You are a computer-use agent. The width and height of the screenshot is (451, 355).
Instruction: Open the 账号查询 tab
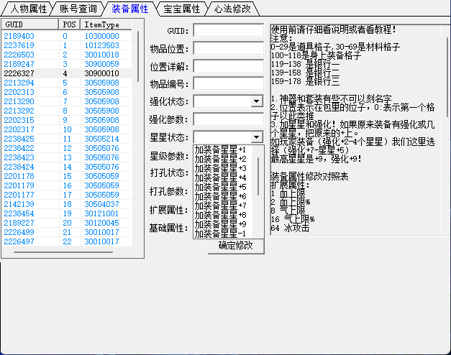(x=78, y=9)
